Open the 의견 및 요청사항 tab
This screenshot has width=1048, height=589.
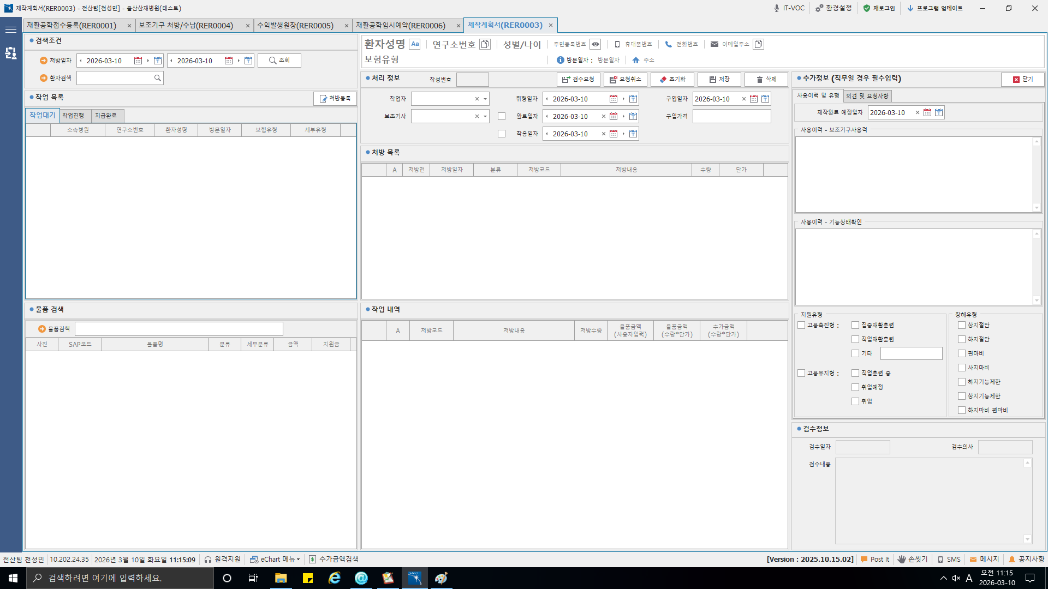point(867,96)
